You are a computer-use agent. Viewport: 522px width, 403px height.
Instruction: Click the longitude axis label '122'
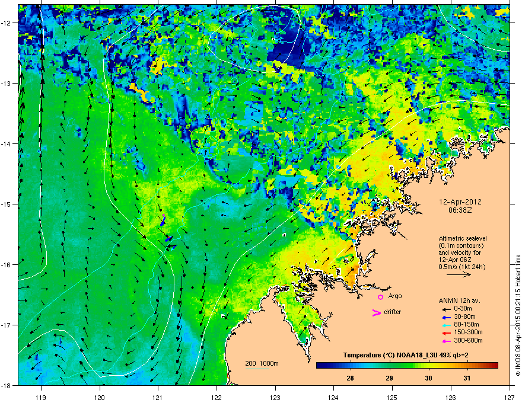(217, 397)
